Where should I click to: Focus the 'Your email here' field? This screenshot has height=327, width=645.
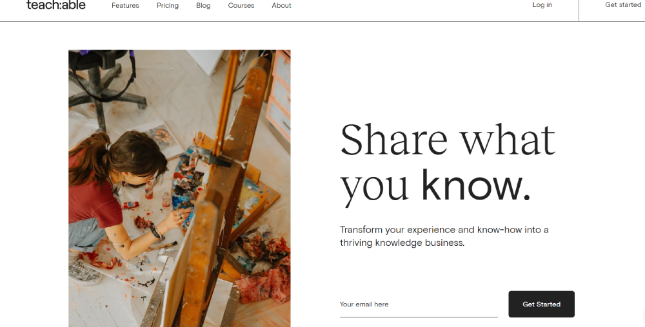[418, 304]
